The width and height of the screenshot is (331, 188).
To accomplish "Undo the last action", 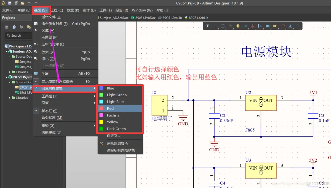I will point(29,3).
